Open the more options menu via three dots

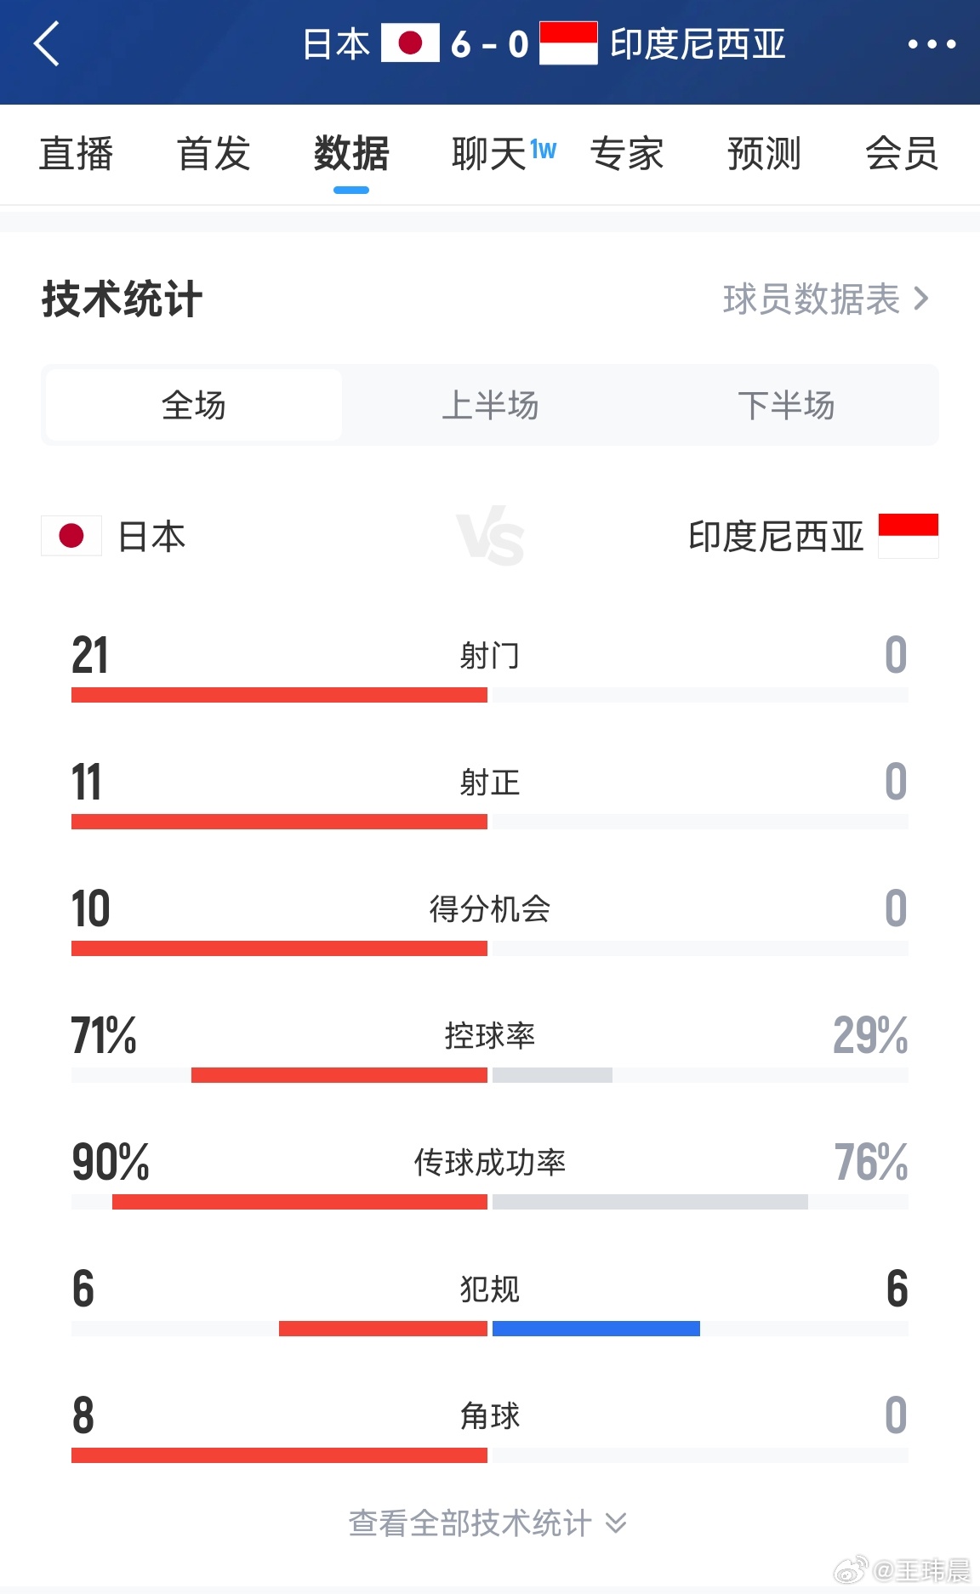pos(932,44)
